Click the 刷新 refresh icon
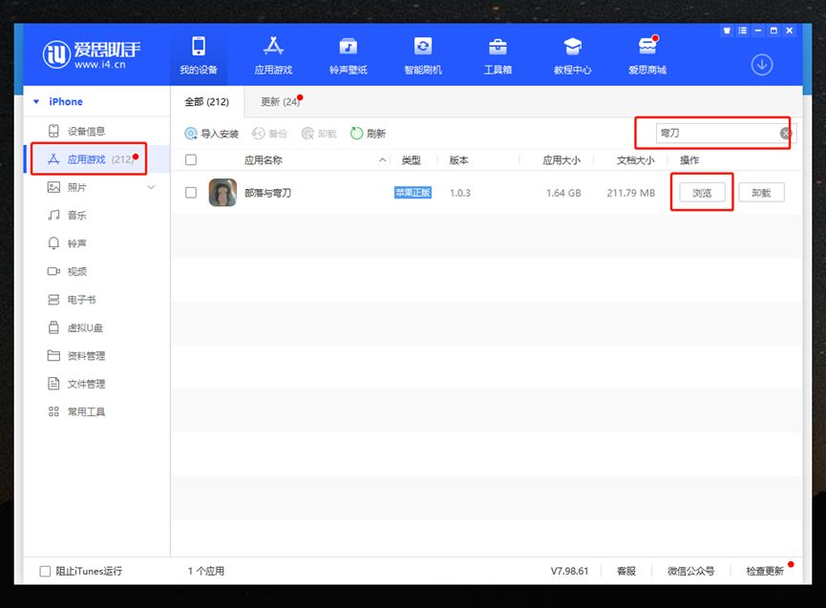Viewport: 826px width, 608px height. click(357, 134)
